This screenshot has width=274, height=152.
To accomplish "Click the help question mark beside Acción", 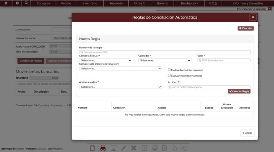I will pyautogui.click(x=179, y=82).
